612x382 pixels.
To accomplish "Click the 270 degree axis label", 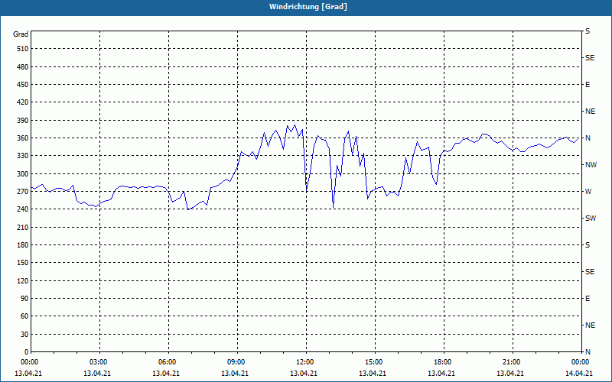I will pos(23,192).
